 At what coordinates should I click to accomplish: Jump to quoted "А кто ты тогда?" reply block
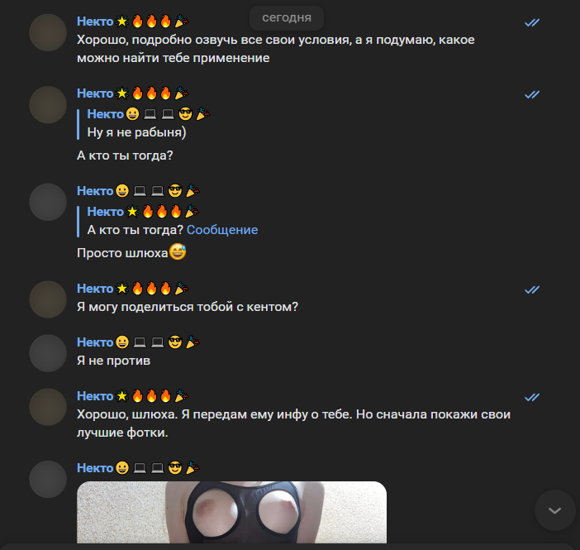coord(167,221)
